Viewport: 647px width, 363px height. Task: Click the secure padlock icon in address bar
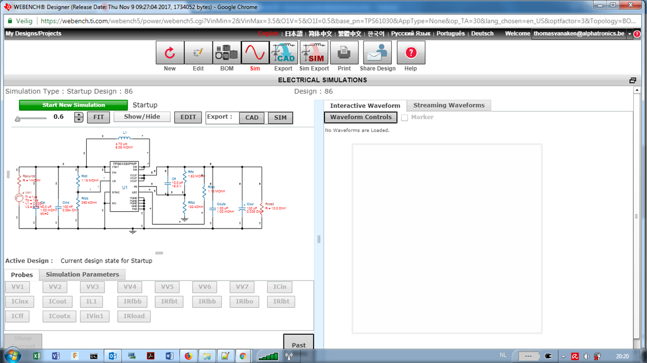[9, 21]
